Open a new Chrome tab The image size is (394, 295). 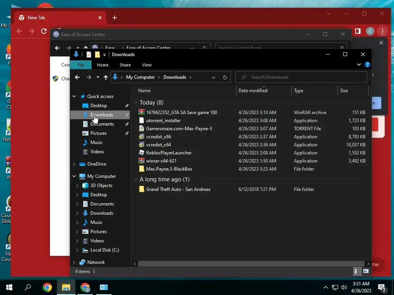point(115,18)
